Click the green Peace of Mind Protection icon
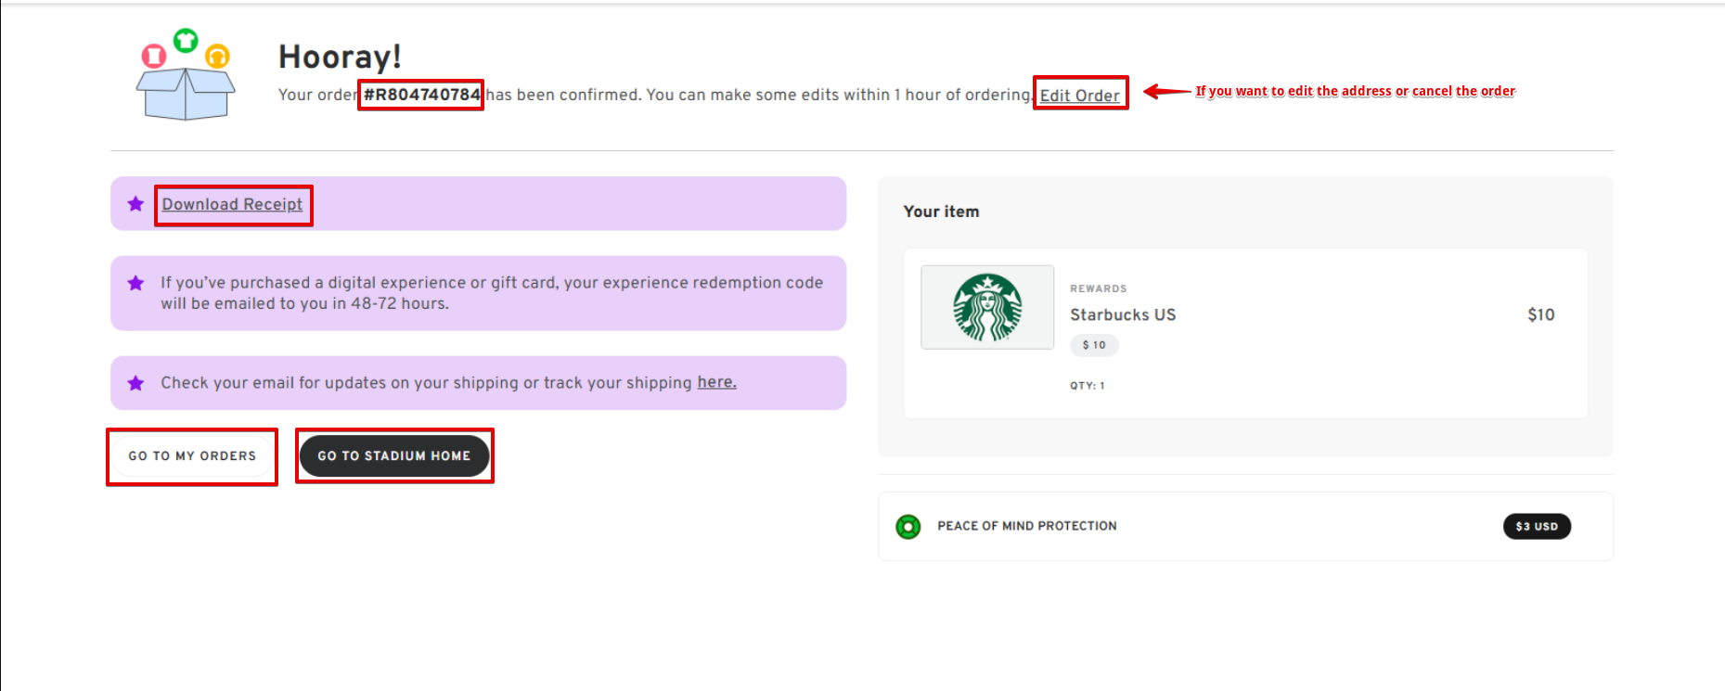1725x691 pixels. (908, 527)
